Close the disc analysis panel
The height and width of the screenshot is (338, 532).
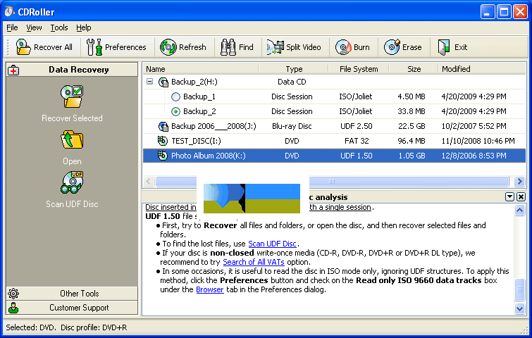(x=521, y=196)
